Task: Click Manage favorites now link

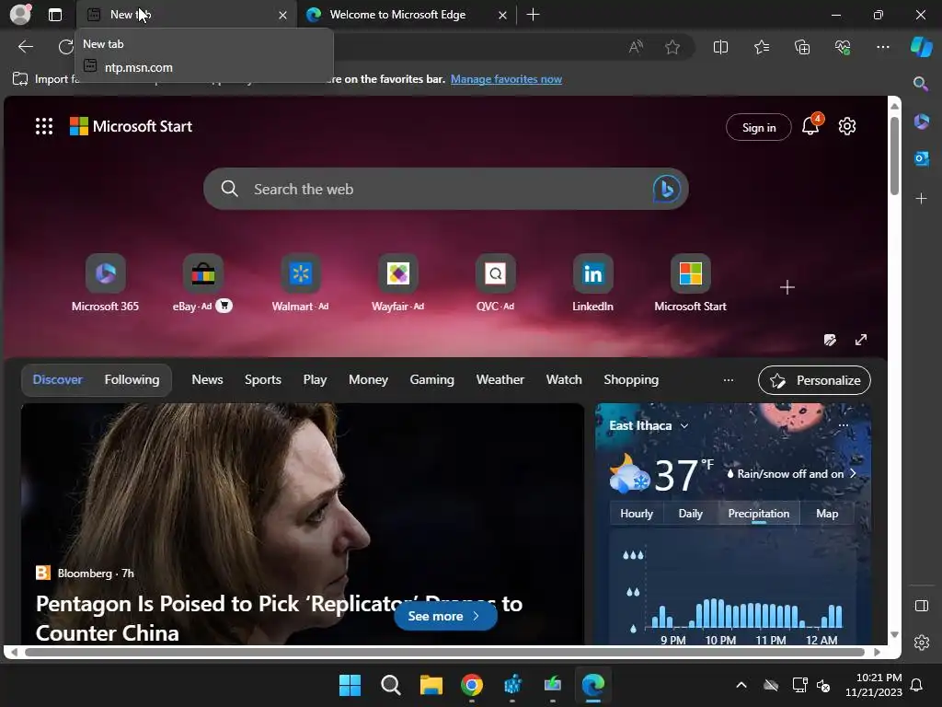Action: pyautogui.click(x=506, y=79)
